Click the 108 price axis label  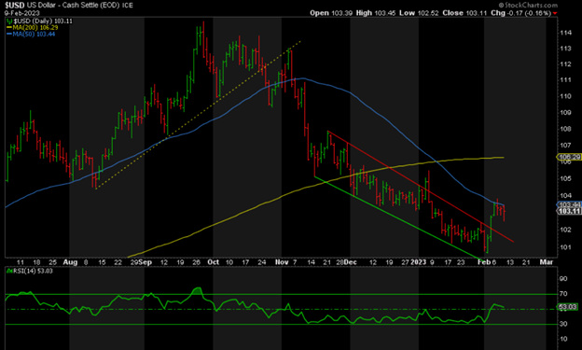click(565, 129)
